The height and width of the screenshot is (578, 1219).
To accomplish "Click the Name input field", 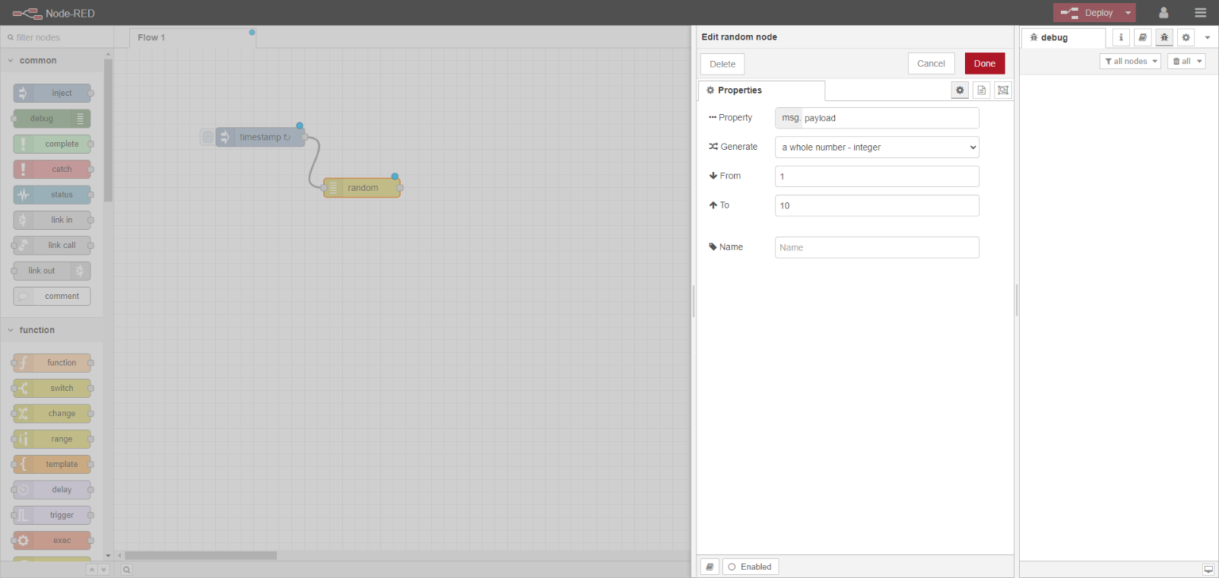I will tap(877, 247).
